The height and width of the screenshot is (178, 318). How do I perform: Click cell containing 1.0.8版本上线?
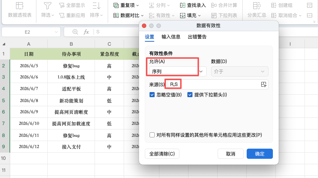(71, 77)
